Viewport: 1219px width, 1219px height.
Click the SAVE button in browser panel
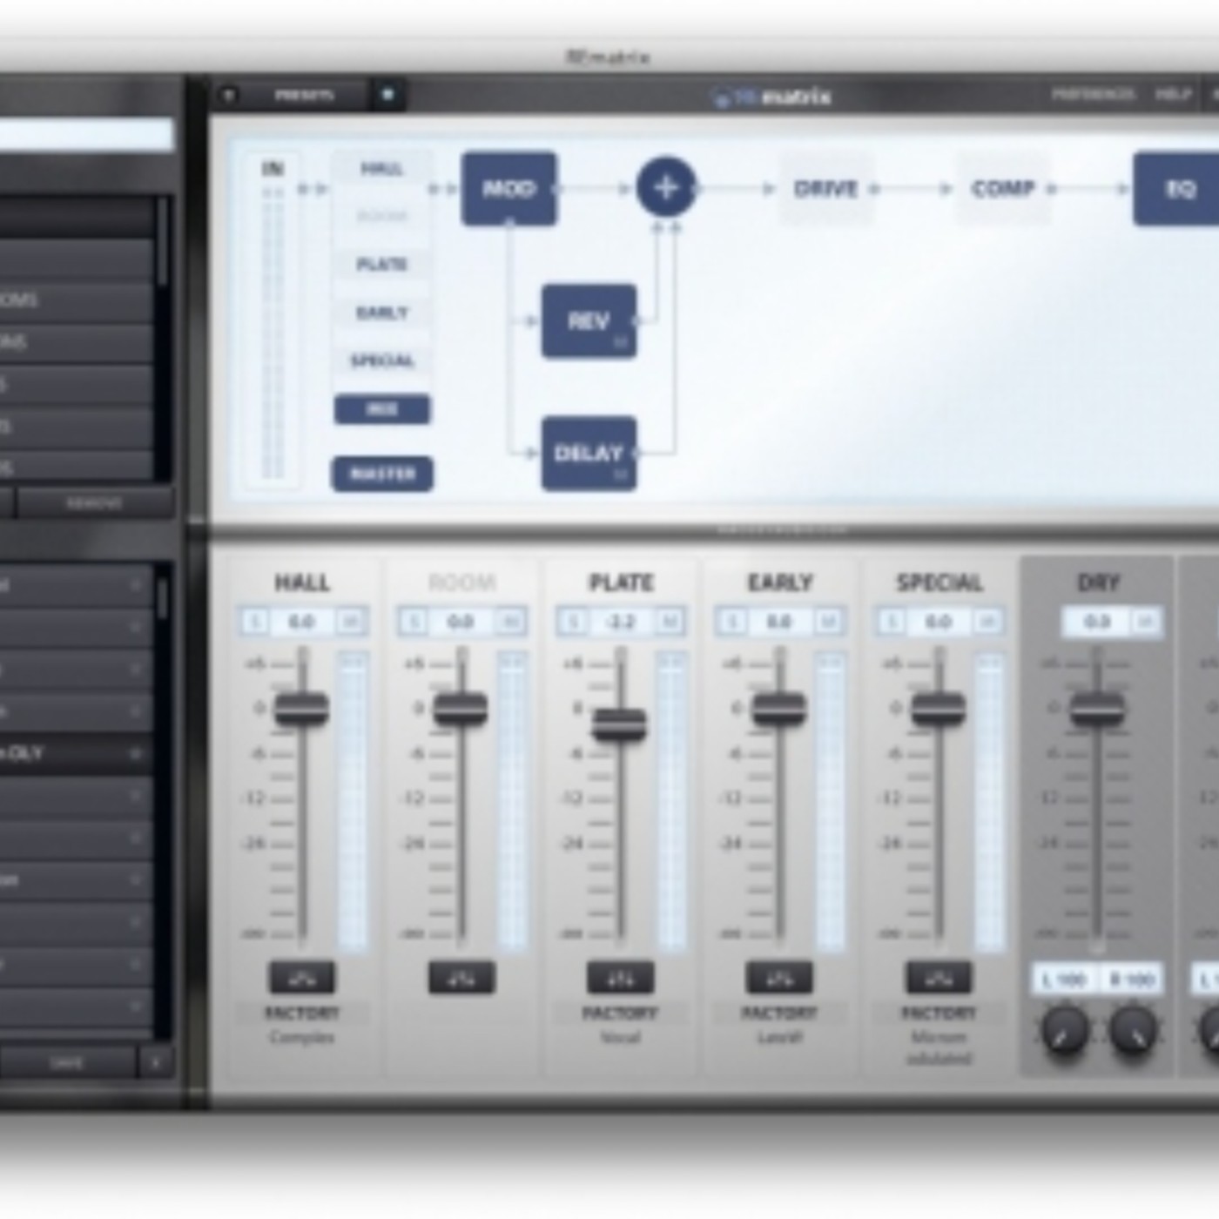(x=67, y=1063)
